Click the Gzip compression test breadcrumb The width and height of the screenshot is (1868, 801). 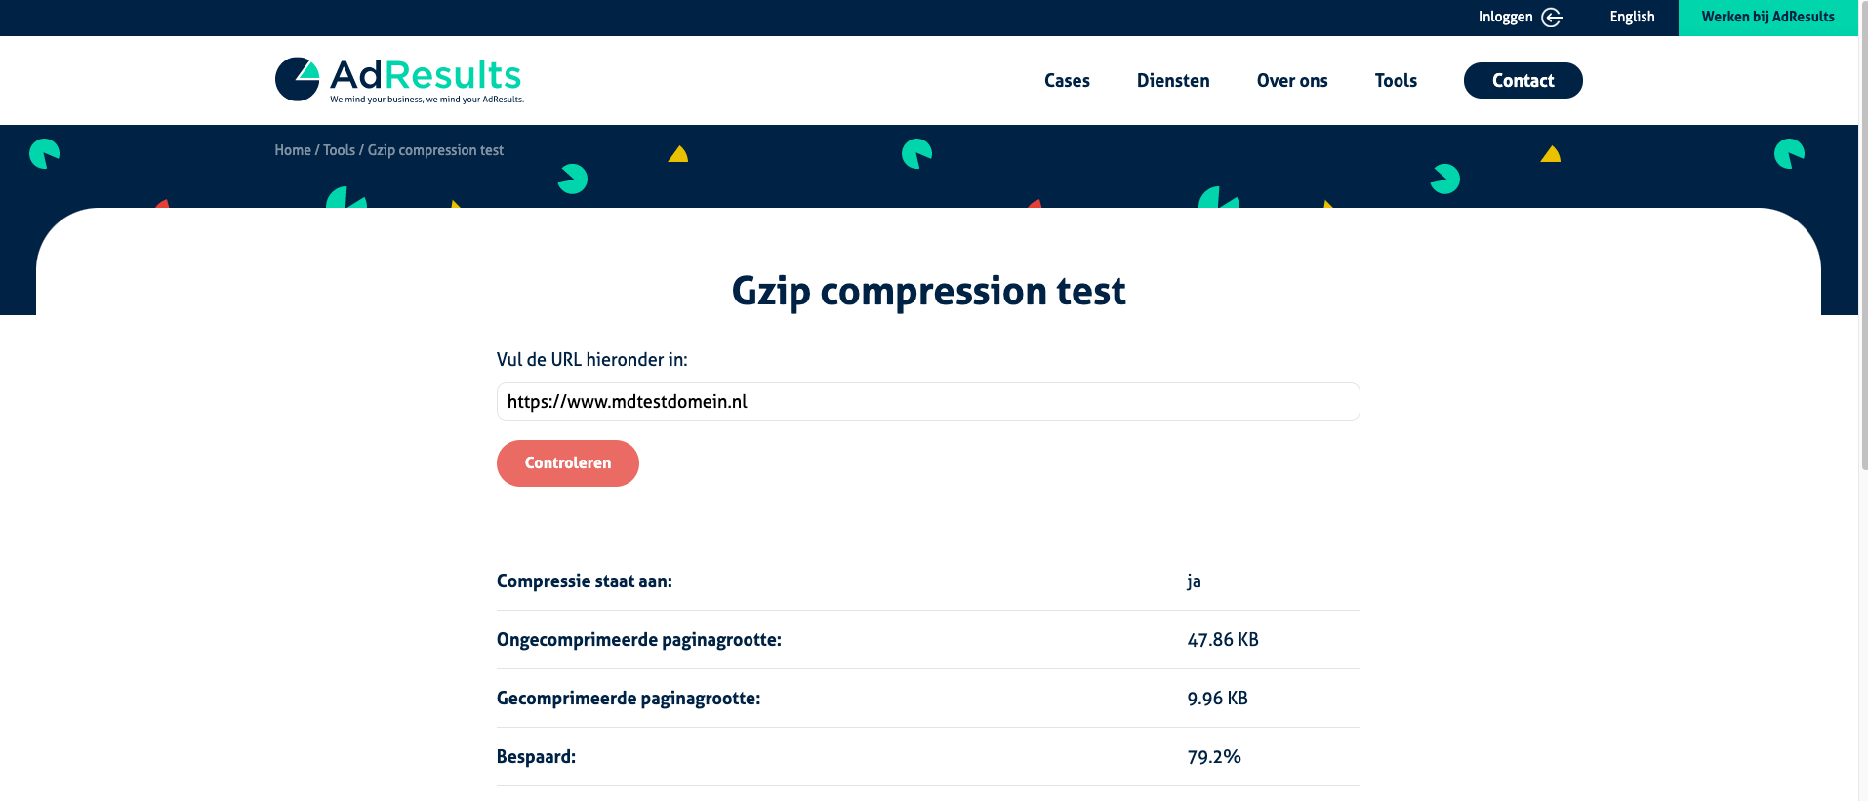pyautogui.click(x=435, y=150)
